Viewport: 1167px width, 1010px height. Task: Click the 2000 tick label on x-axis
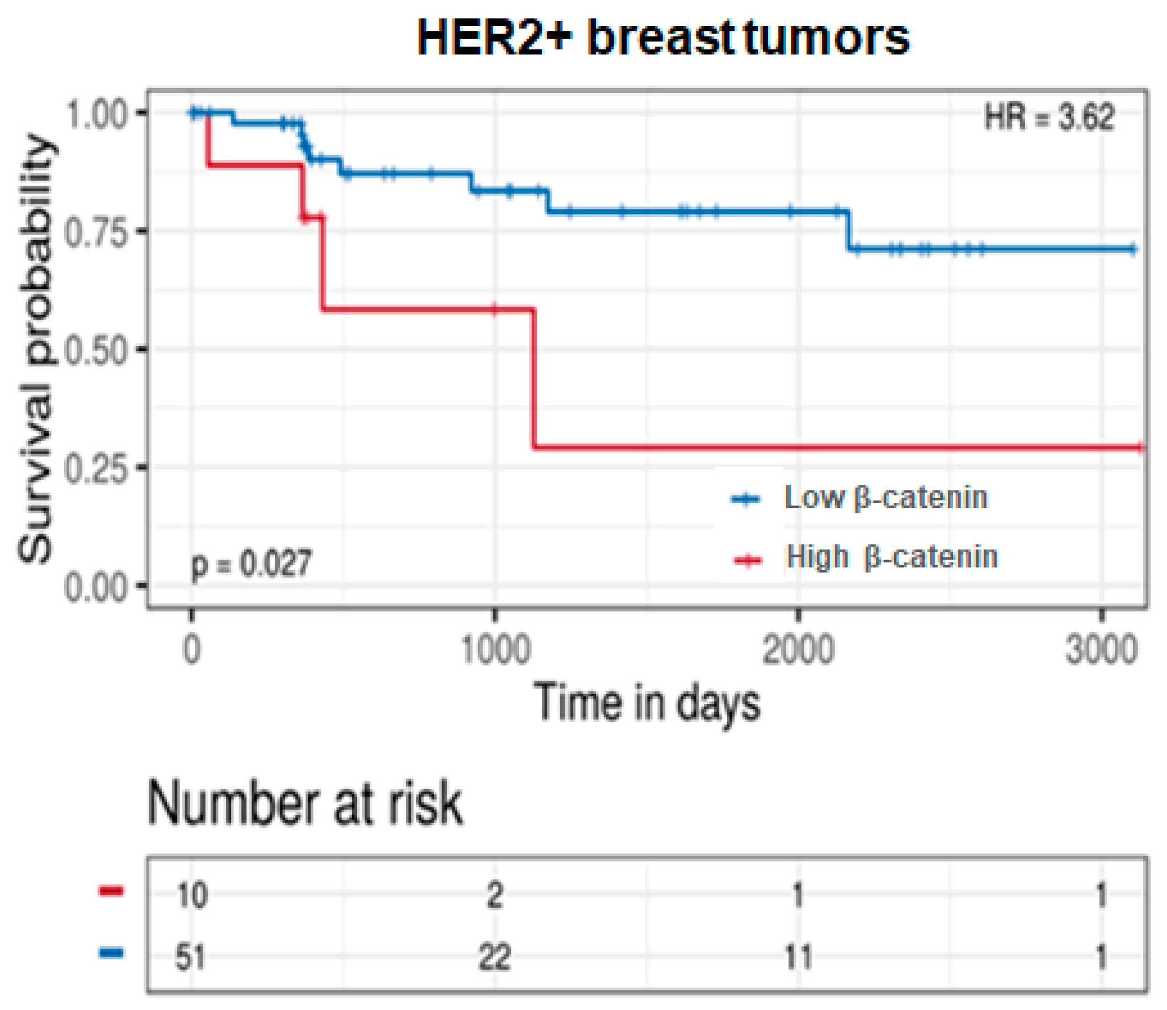click(x=797, y=650)
